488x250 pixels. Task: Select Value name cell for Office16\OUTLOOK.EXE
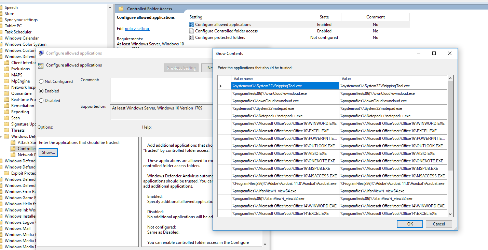[x=285, y=146]
